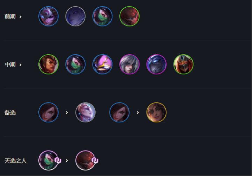Open the 天选之人 row label

(15, 161)
